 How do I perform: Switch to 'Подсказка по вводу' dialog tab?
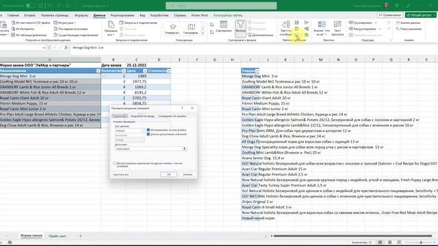(142, 116)
